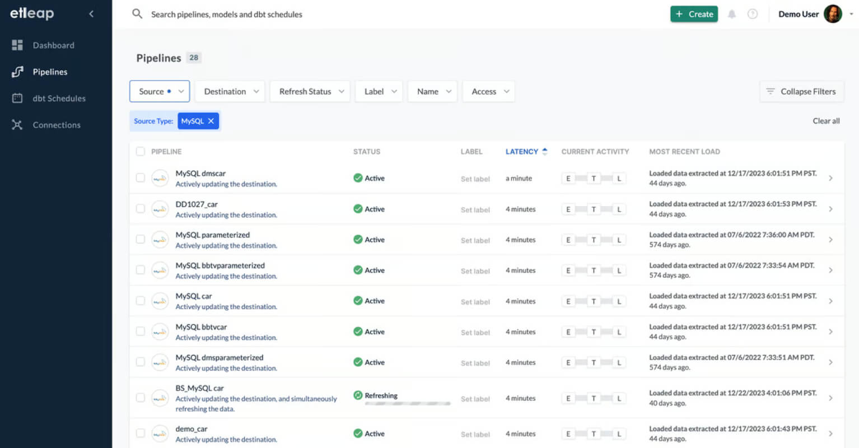The image size is (859, 448).
Task: Remove the MySQL source type filter
Action: 211,121
